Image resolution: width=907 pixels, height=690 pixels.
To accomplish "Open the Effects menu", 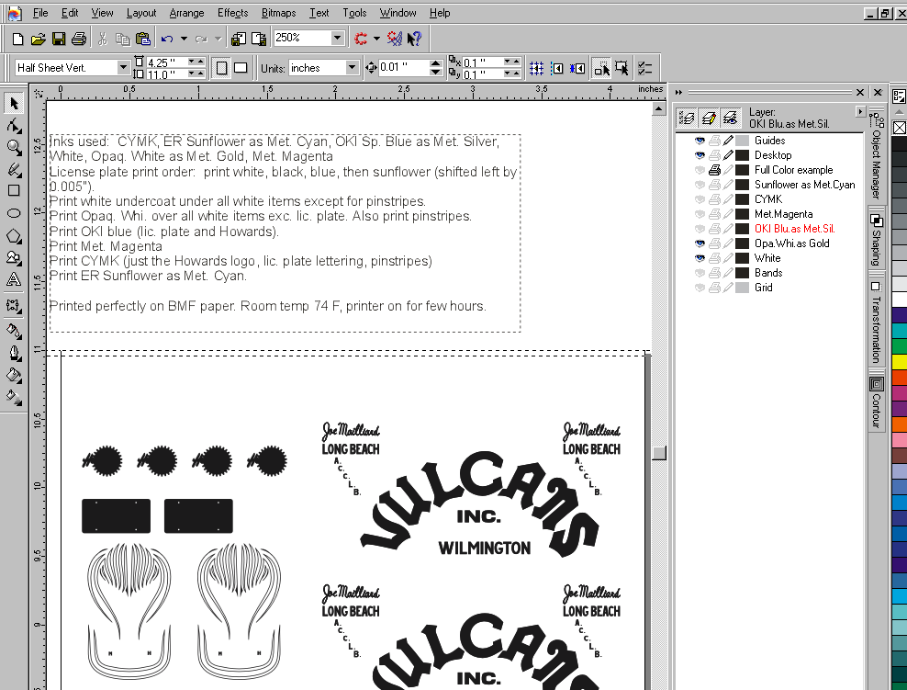I will pyautogui.click(x=232, y=13).
